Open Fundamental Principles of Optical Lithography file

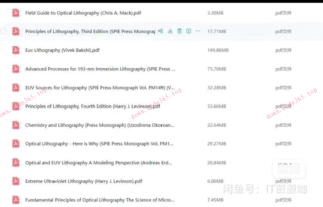[100, 200]
